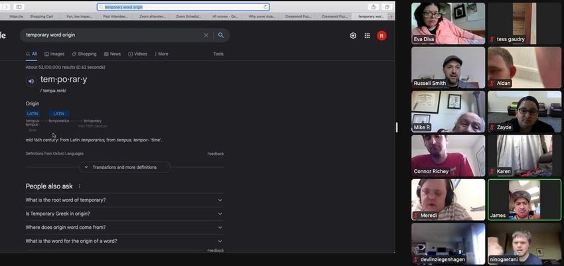Click the tem·po·rar·y headword
Image resolution: width=564 pixels, height=266 pixels.
pos(64,80)
